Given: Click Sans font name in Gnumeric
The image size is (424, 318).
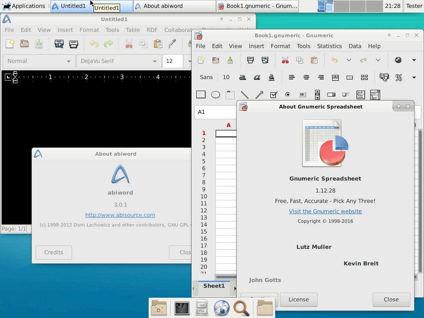Looking at the screenshot, I should click(206, 77).
